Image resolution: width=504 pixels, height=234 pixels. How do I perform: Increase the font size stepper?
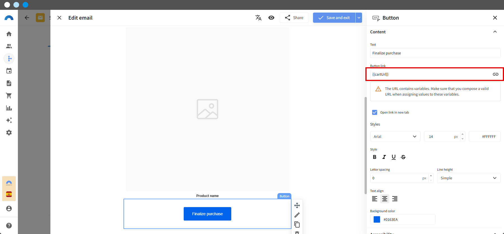click(x=463, y=134)
